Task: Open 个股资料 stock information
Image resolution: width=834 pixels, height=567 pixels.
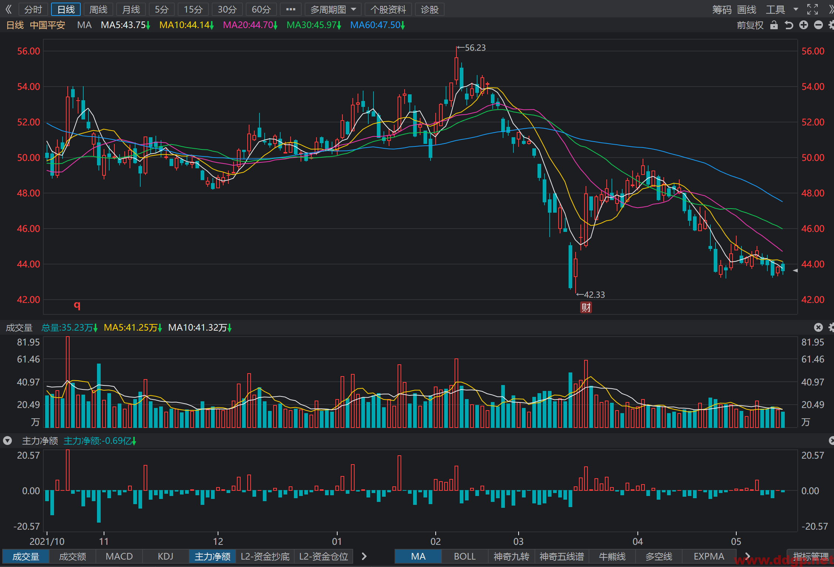Action: pyautogui.click(x=388, y=9)
